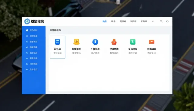Switch to the third top navigation tab
The image size is (194, 111).
click(x=123, y=21)
